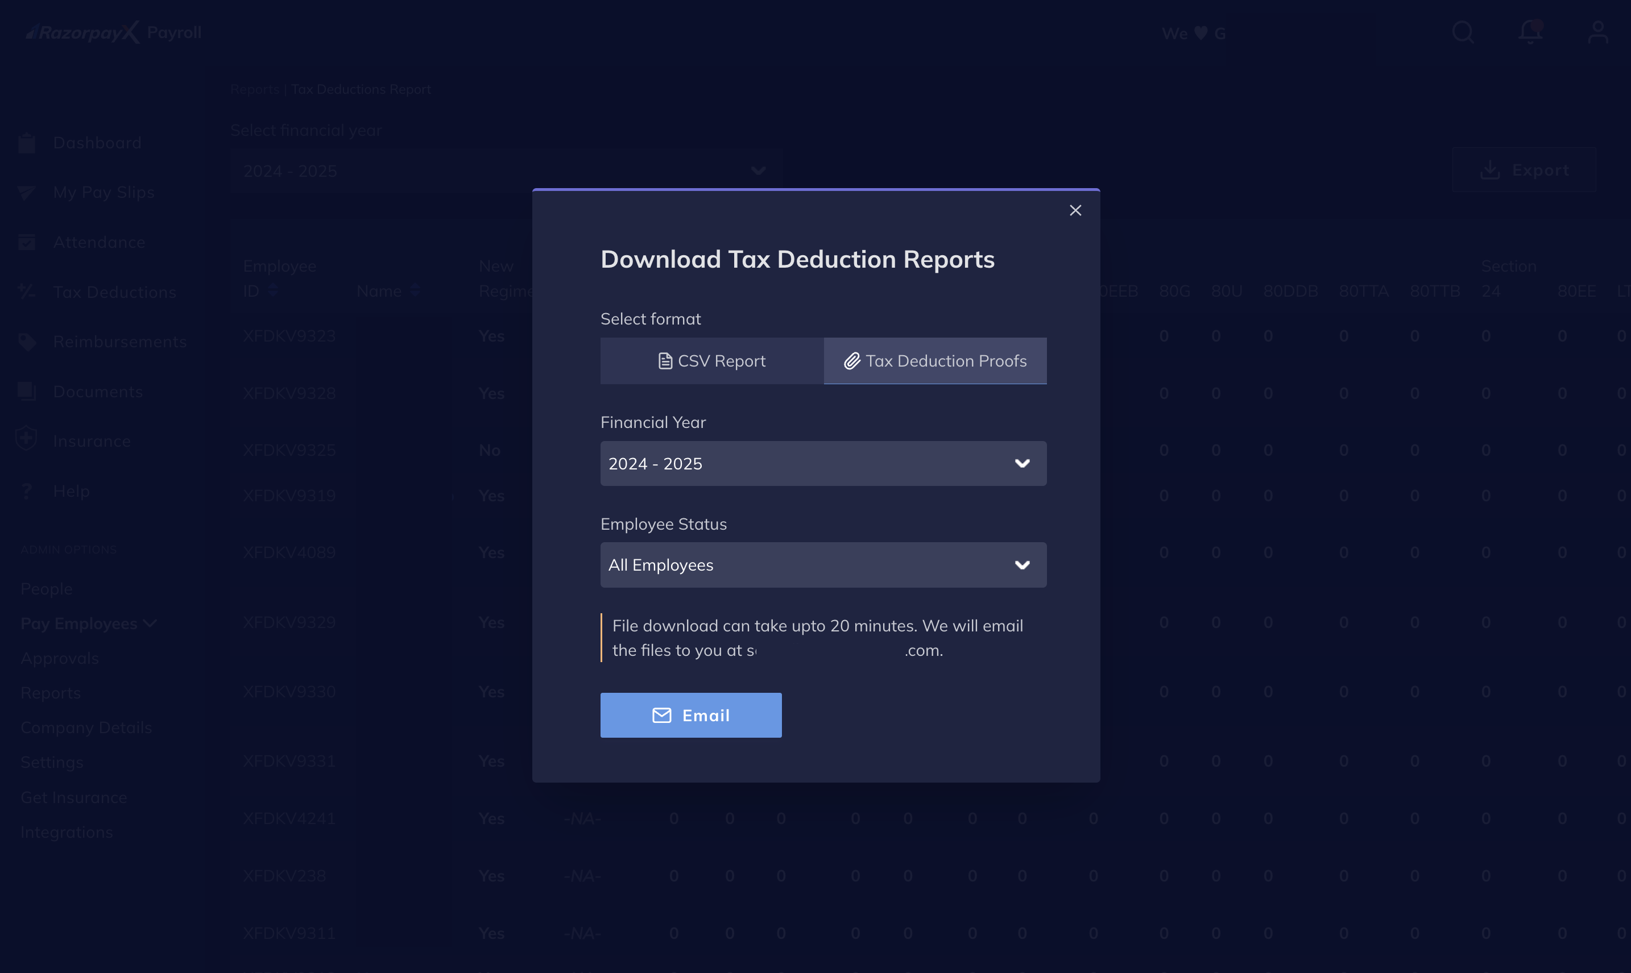Click employee ID XFDKV9325
The width and height of the screenshot is (1631, 973).
[x=289, y=451]
